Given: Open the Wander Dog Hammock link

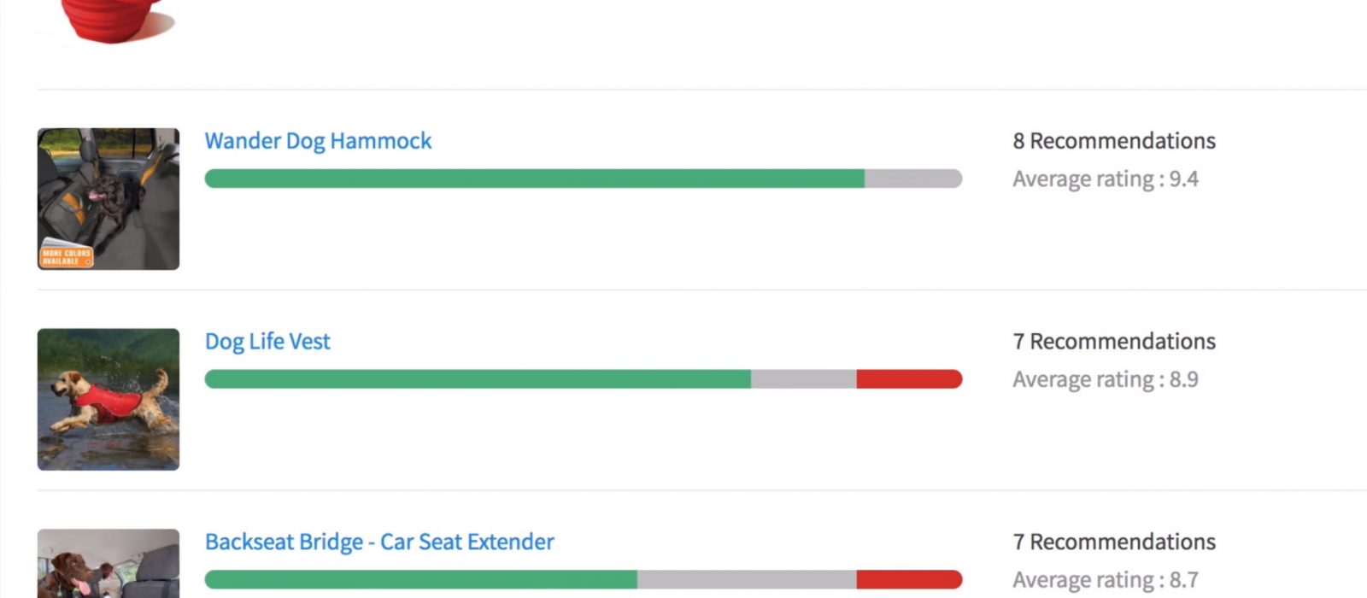Looking at the screenshot, I should click(318, 141).
